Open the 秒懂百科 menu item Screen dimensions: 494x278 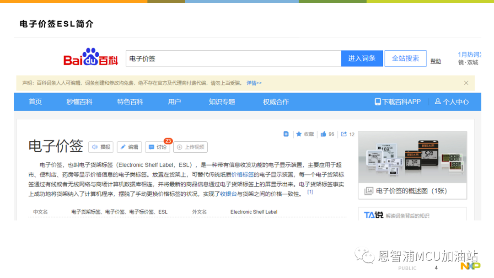(80, 102)
